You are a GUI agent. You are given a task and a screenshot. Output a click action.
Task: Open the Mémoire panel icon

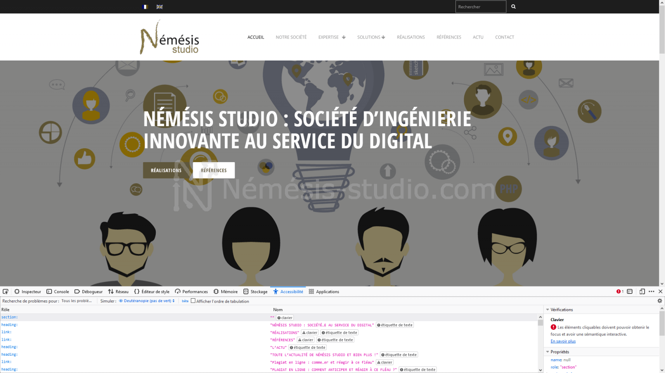pos(215,291)
